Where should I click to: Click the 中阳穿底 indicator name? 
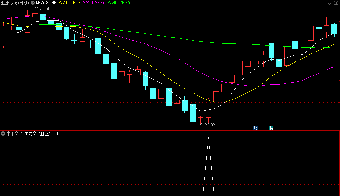(x=15, y=133)
